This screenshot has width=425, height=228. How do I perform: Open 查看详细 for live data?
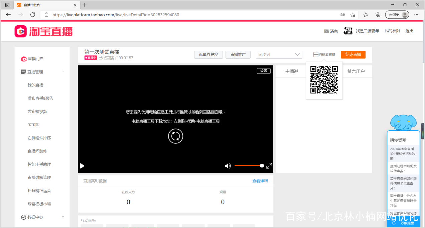point(260,180)
